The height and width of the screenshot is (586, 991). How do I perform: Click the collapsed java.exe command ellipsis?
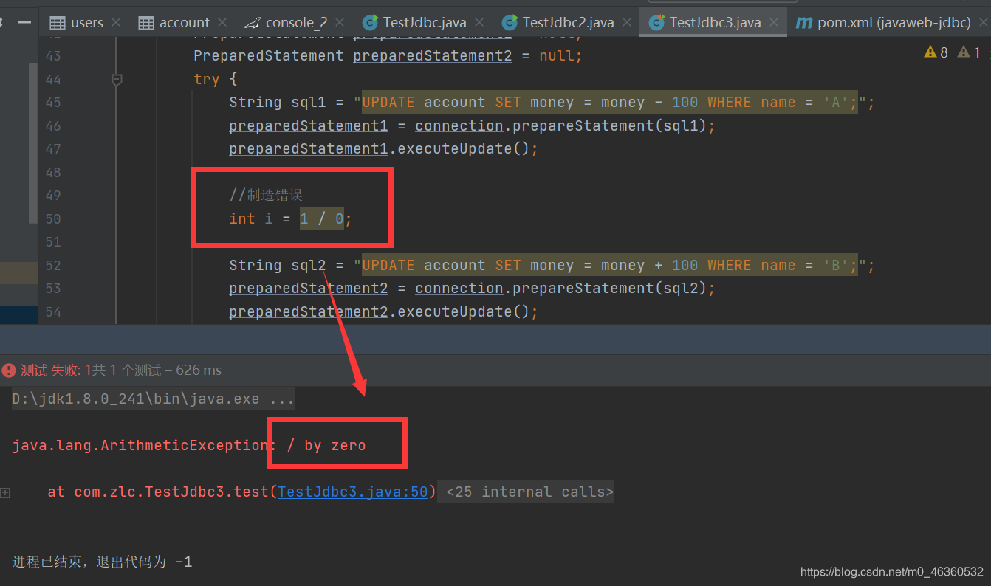coord(281,399)
